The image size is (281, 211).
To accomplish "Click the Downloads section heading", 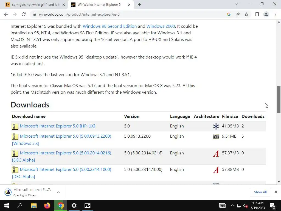I will click(x=30, y=105).
